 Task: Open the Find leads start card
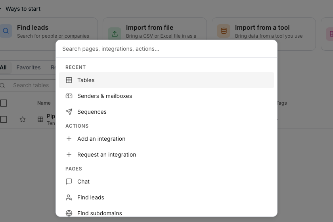tap(49, 29)
